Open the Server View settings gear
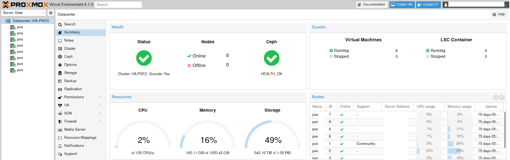The height and width of the screenshot is (160, 510). pyautogui.click(x=51, y=13)
